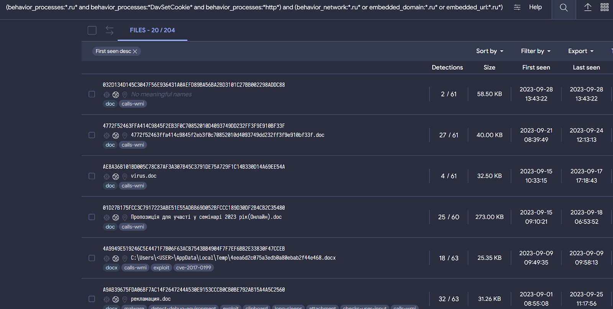Click the swap arrows icon beside Files tab
The image size is (613, 309).
tap(110, 30)
